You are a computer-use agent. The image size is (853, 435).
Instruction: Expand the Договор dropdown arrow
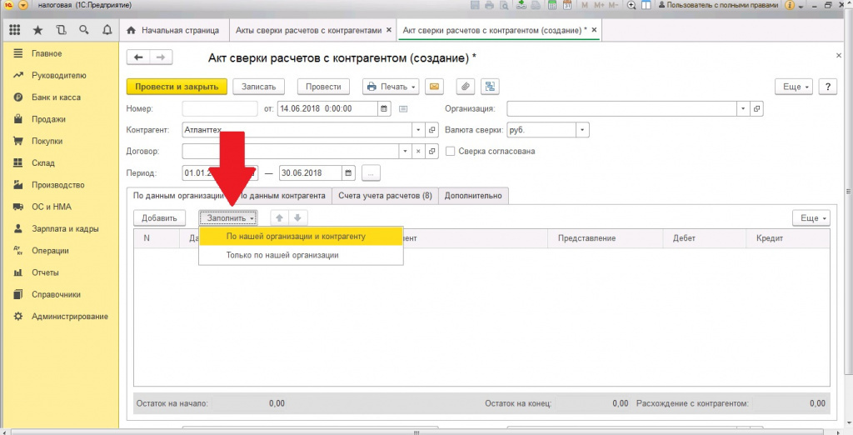click(405, 152)
